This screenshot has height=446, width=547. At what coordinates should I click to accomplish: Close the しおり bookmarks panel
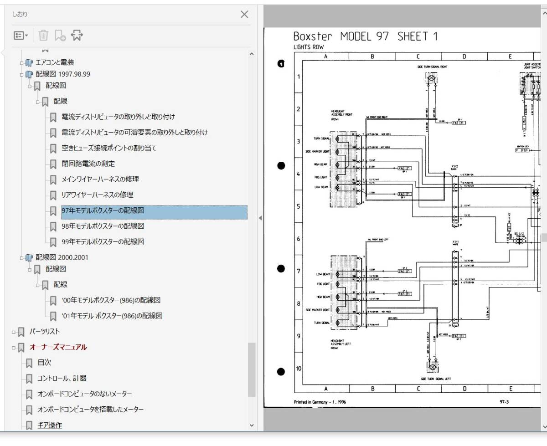[244, 14]
